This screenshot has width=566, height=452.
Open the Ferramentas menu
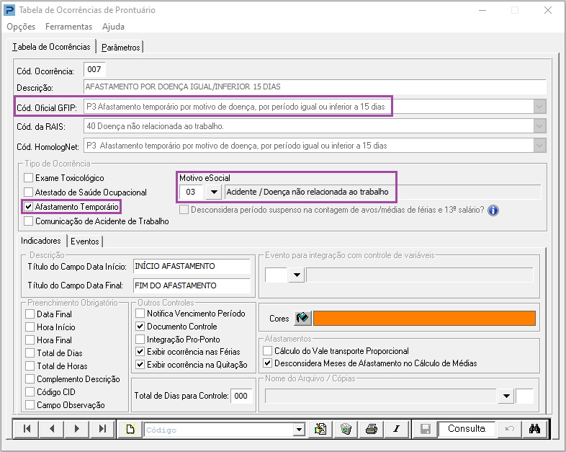pos(68,27)
